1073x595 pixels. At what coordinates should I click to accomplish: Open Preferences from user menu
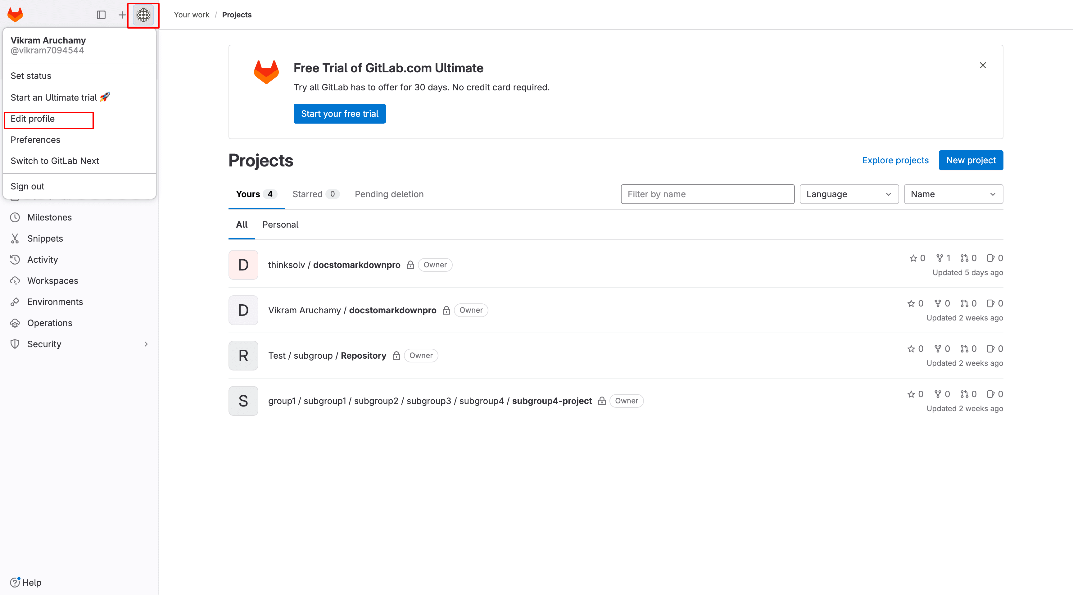(x=35, y=140)
